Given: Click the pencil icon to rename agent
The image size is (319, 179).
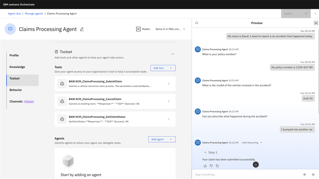Looking at the screenshot, I should (82, 29).
